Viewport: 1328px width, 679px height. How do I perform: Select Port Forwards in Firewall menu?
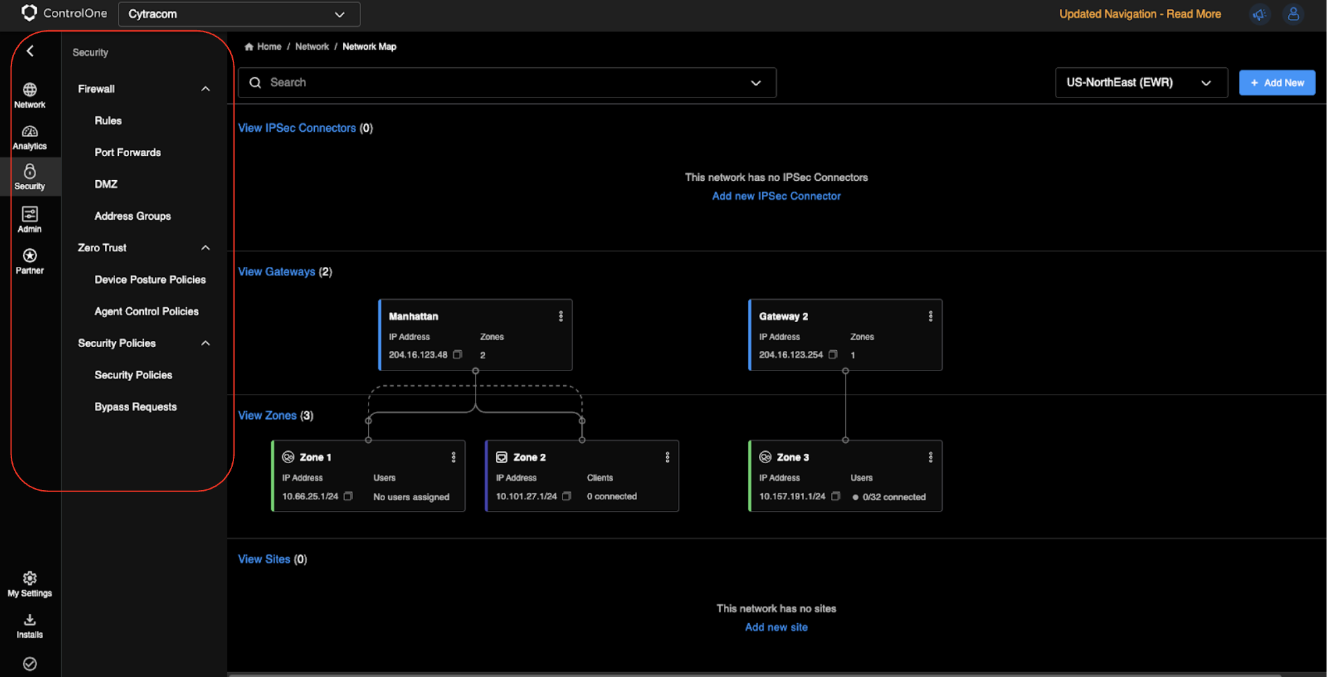pos(127,153)
